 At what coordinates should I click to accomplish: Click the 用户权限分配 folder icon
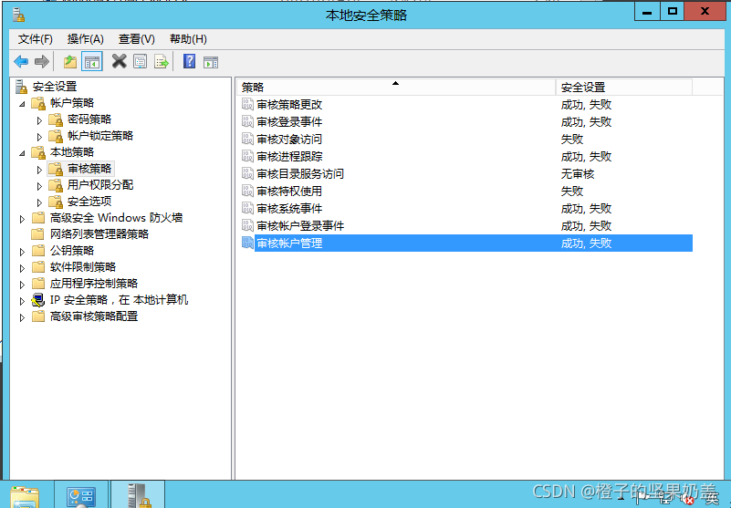click(x=56, y=185)
